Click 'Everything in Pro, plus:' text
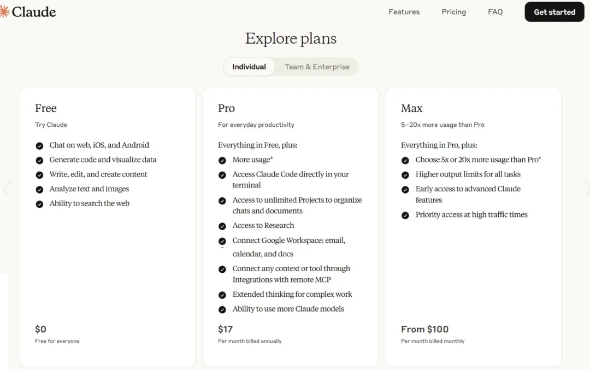 439,145
